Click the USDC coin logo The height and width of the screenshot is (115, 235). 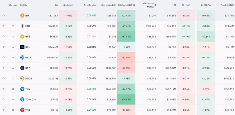(22, 57)
